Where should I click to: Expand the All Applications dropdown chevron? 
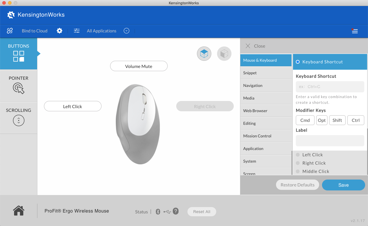pyautogui.click(x=126, y=31)
